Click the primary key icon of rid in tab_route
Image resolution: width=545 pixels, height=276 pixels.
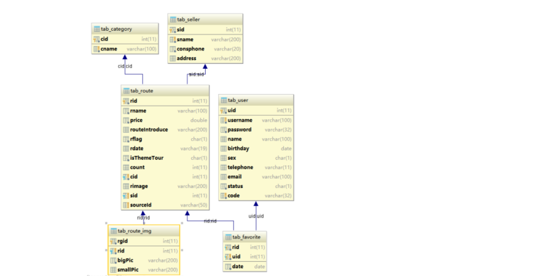126,101
